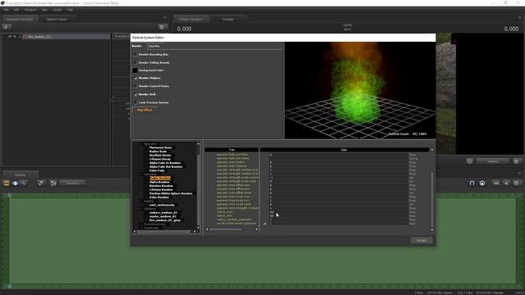Collapse the Emitter tree group
Screen dimensions: 525x295
pyautogui.click(x=139, y=201)
